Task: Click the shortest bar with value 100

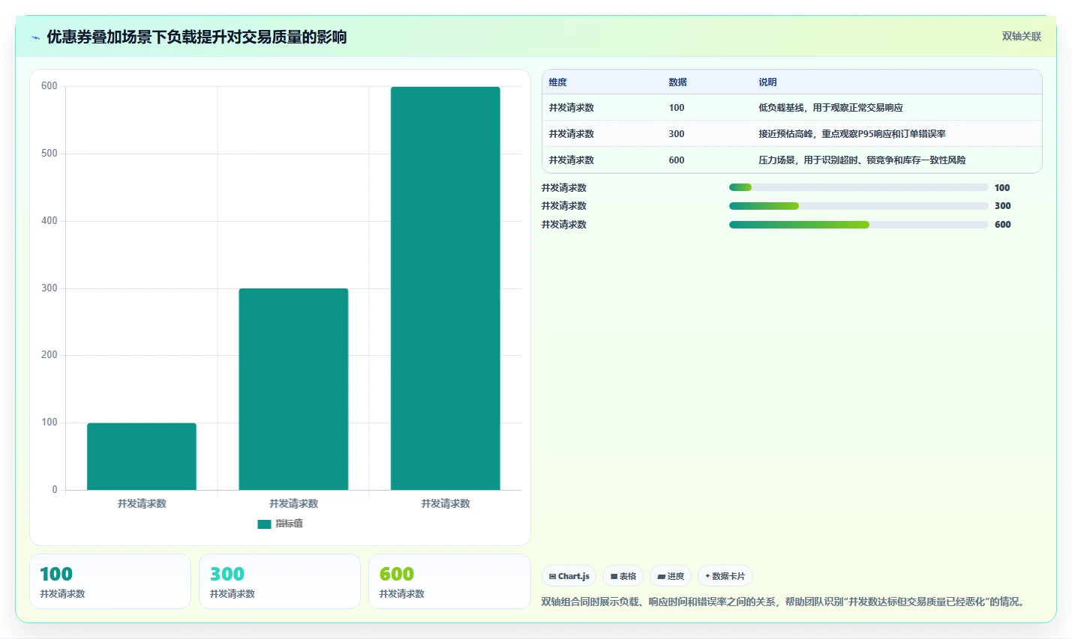Action: tap(142, 456)
